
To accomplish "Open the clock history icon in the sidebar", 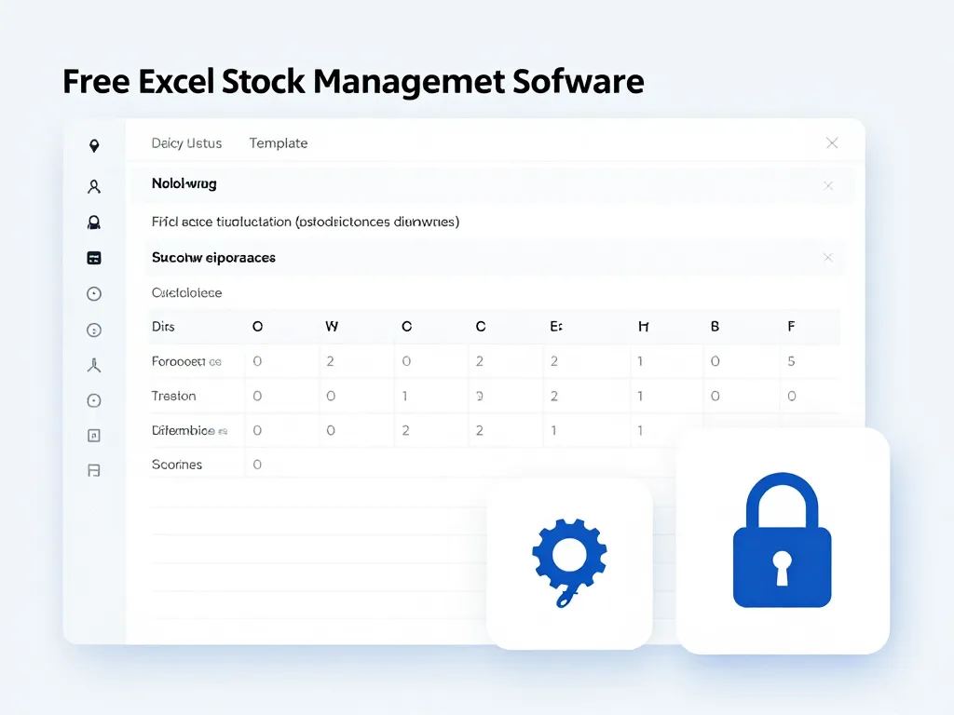I will pyautogui.click(x=93, y=293).
